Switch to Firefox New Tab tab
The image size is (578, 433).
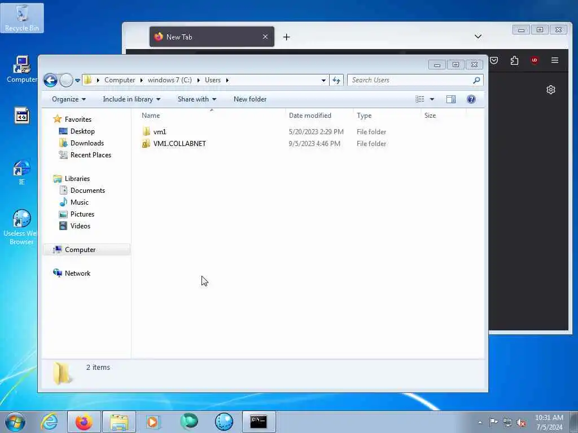coord(212,37)
